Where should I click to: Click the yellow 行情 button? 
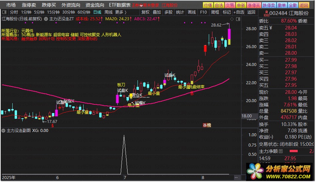[x=208, y=5]
